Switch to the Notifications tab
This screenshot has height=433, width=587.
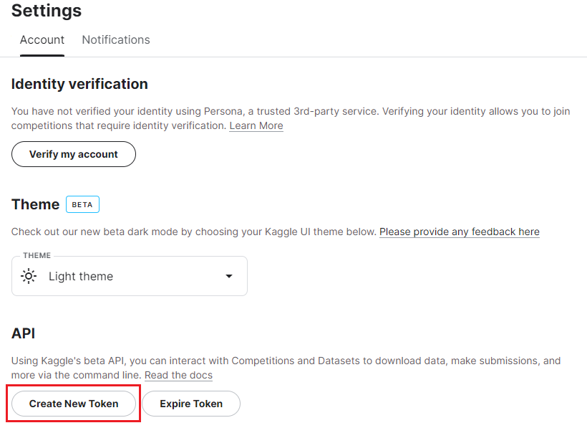(x=115, y=39)
